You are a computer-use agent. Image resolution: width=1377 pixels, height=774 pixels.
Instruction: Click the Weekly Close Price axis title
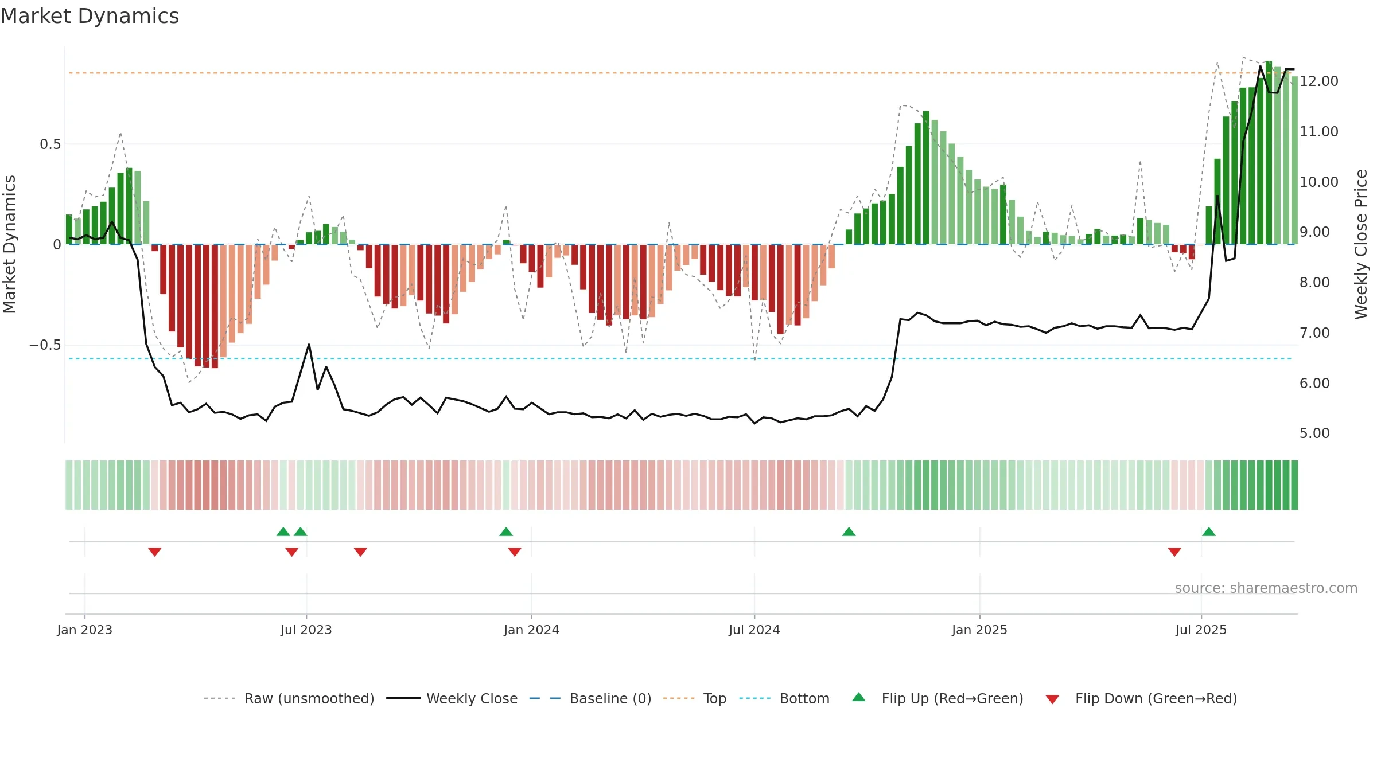point(1361,244)
